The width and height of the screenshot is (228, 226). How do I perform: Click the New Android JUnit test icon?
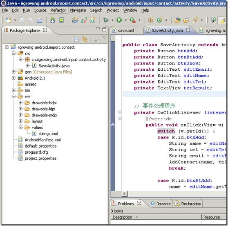[x=84, y=20]
